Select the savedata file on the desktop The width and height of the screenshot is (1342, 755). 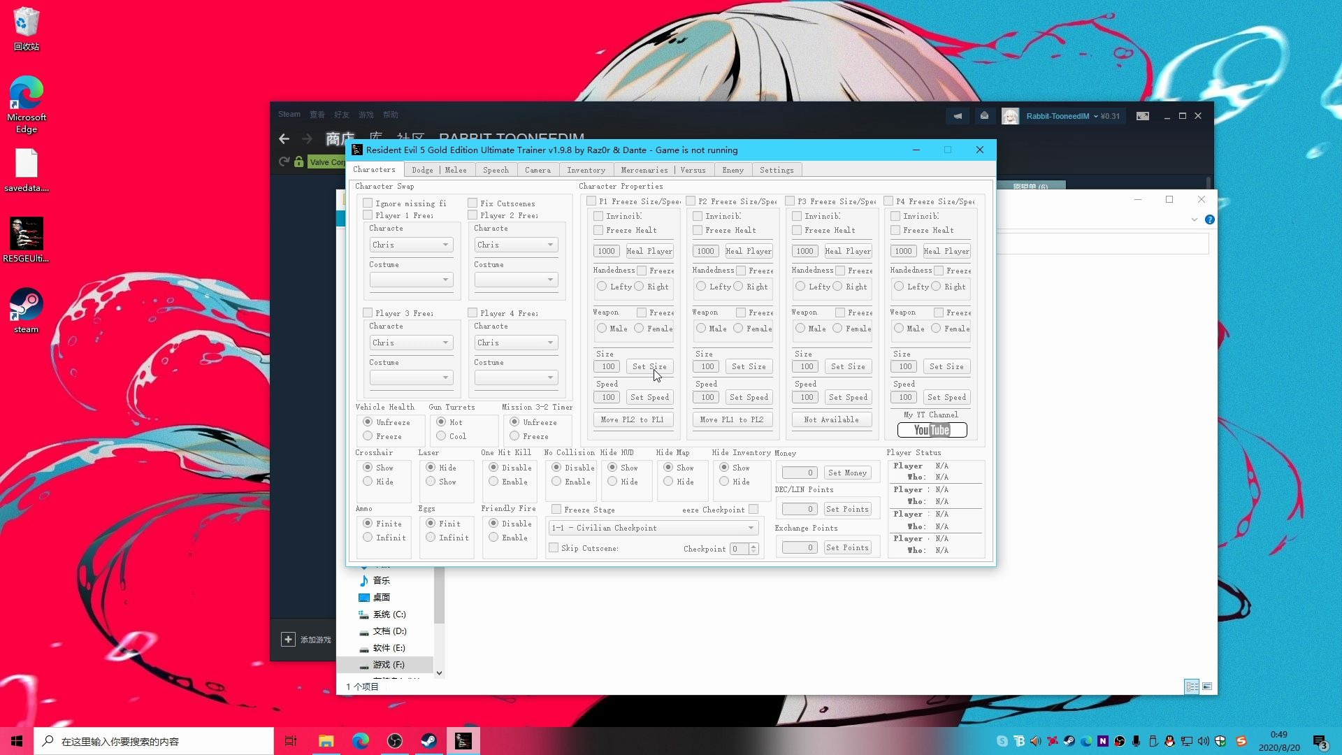click(x=27, y=170)
